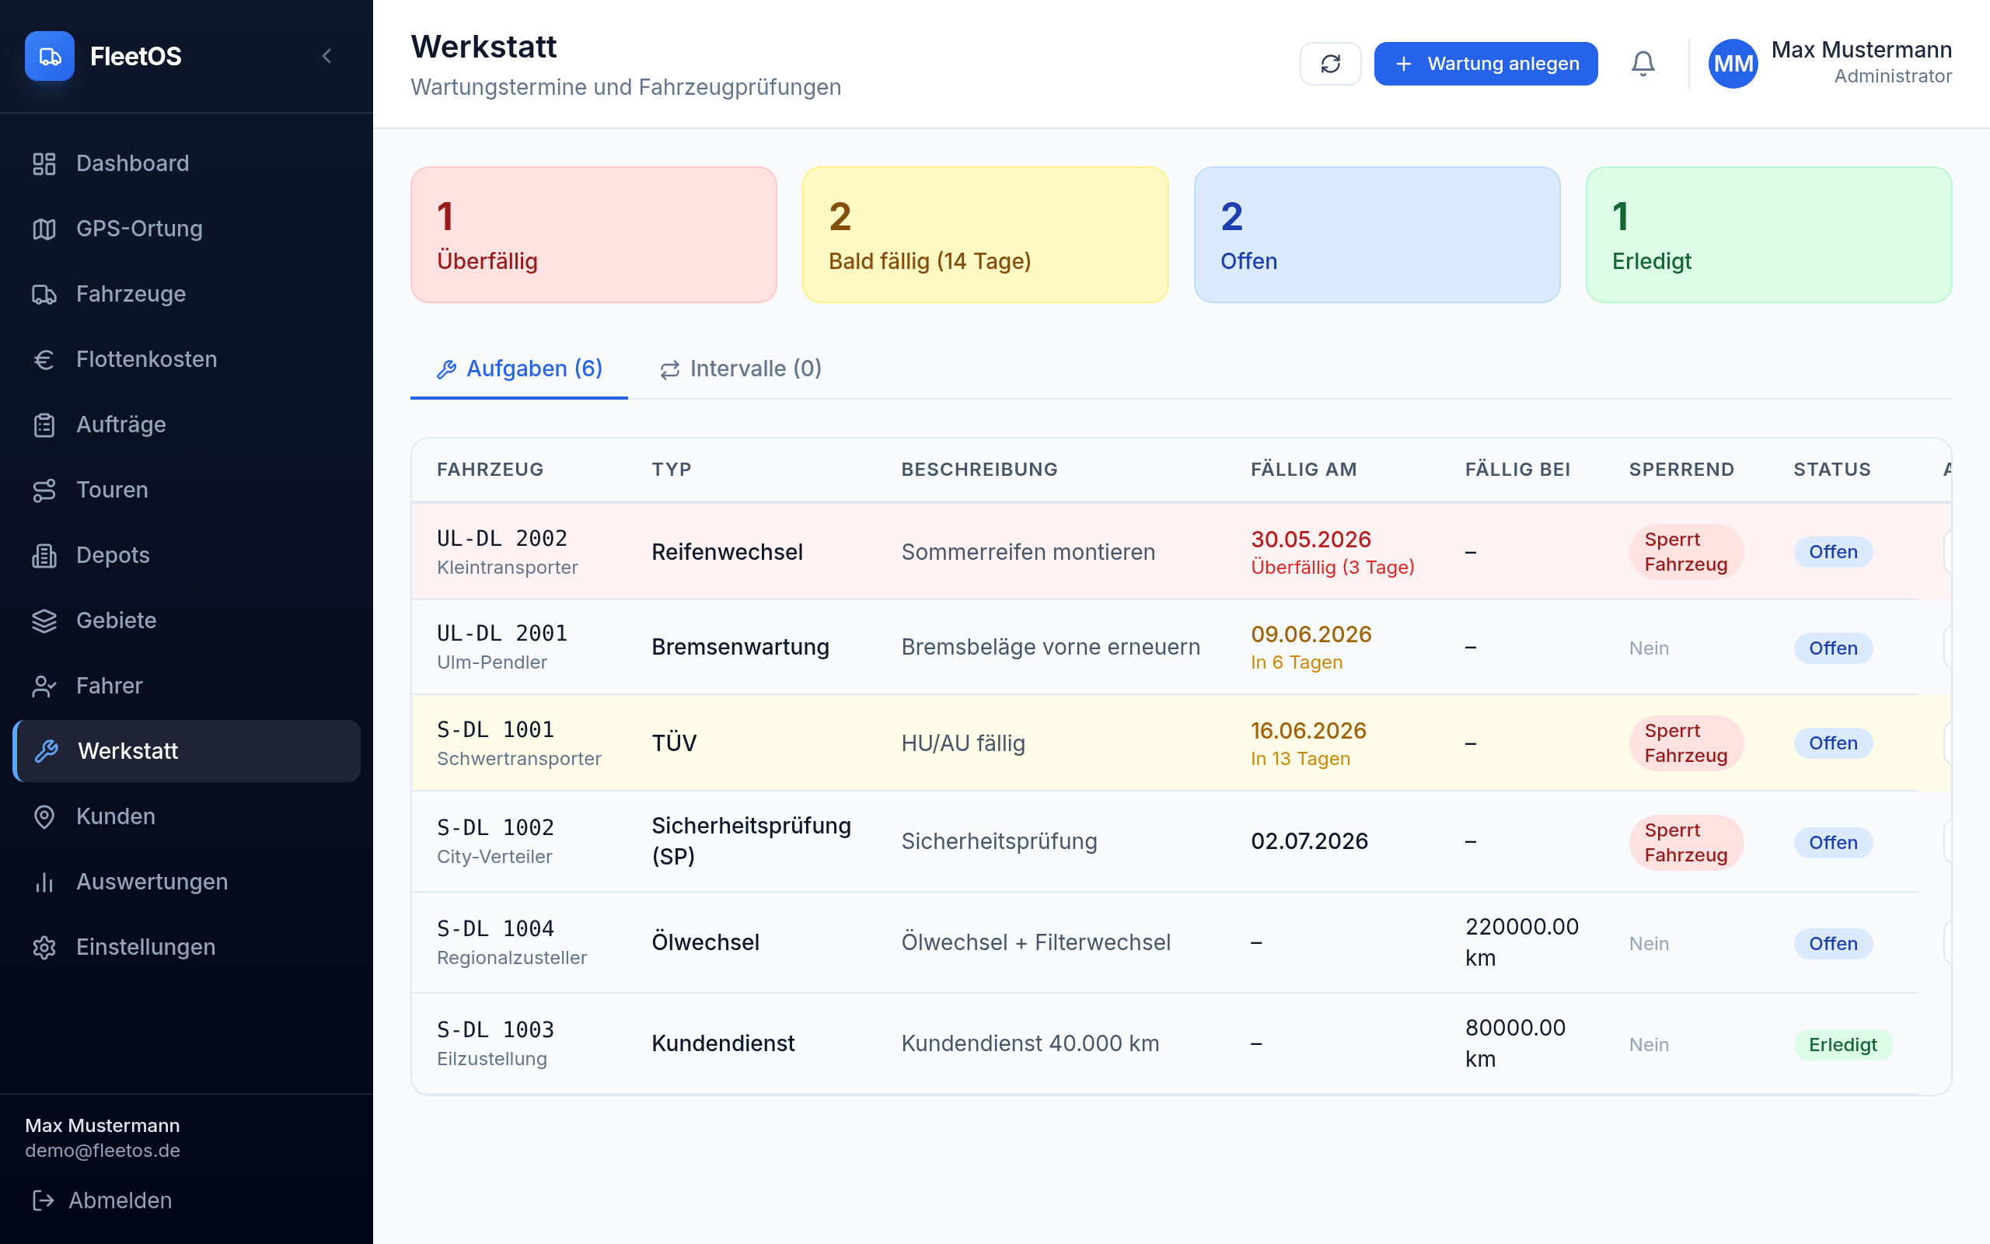Click Sommerreifen montieren description

pos(1028,552)
